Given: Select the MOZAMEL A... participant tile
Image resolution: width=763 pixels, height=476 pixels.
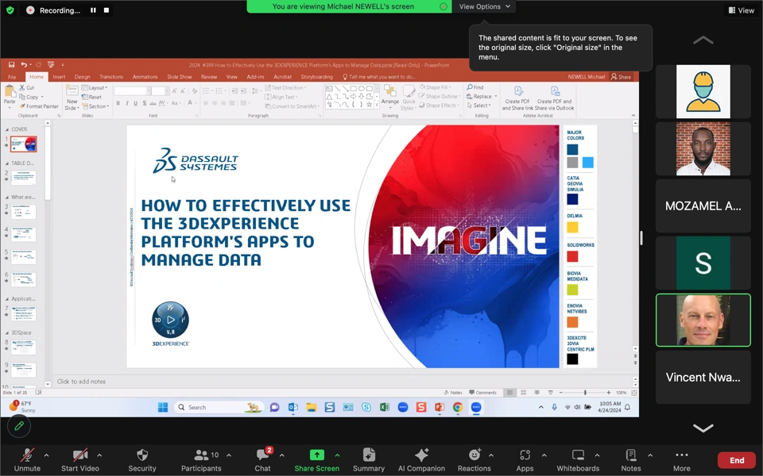Looking at the screenshot, I should pyautogui.click(x=703, y=206).
